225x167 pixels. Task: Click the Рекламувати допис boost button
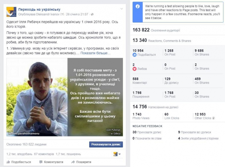[106, 144]
